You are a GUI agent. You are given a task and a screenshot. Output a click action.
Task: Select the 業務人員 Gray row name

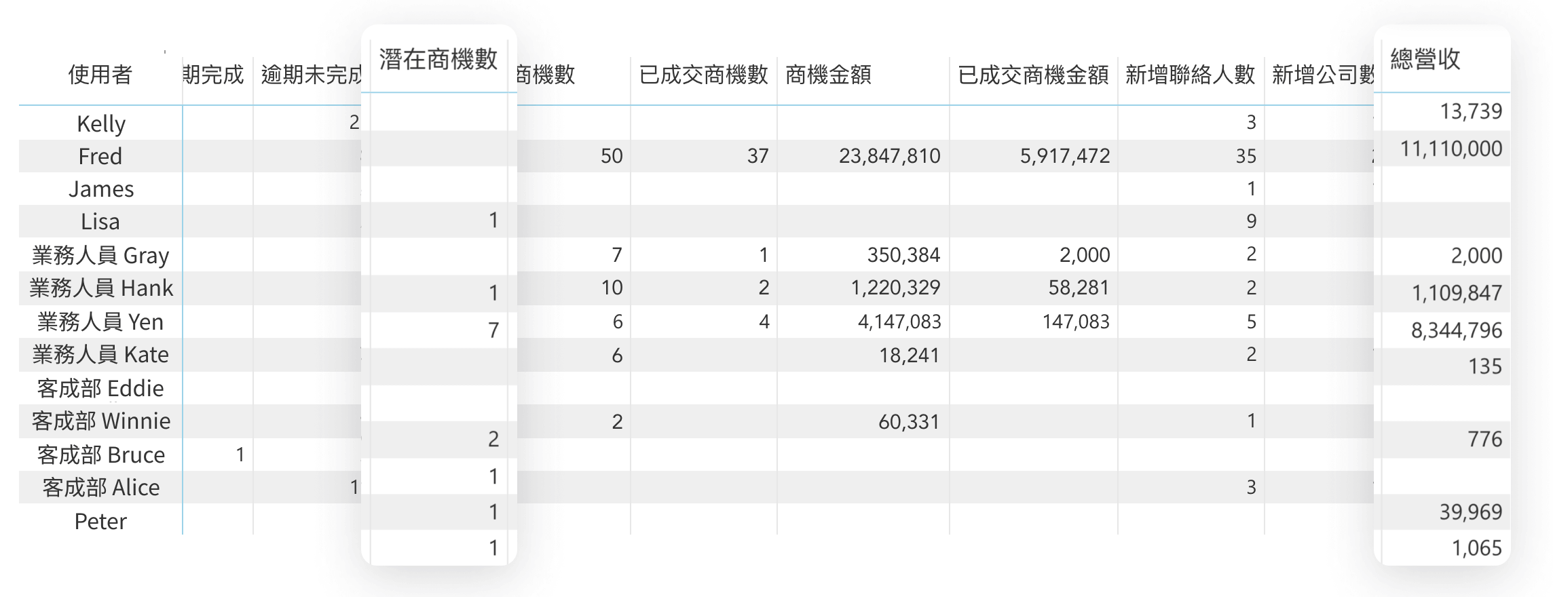click(x=100, y=256)
